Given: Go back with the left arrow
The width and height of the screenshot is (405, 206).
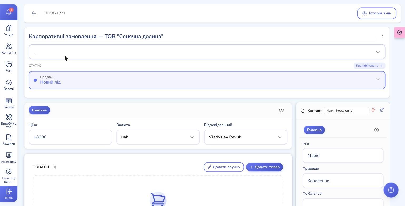Looking at the screenshot, I should (x=34, y=13).
